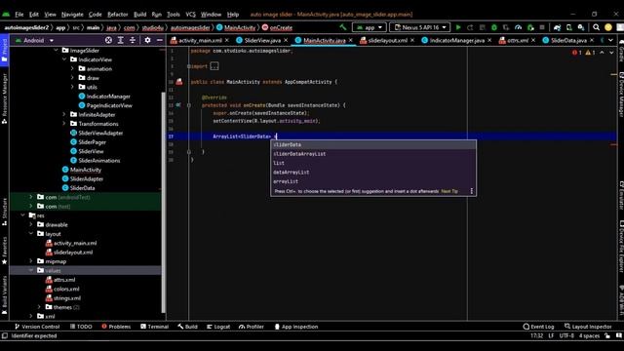
Task: Open the Android project view dropdown
Action: click(x=34, y=40)
